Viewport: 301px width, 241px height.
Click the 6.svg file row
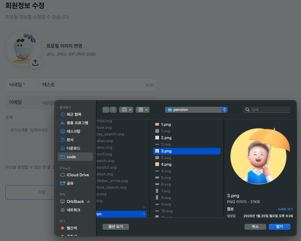pos(186,184)
